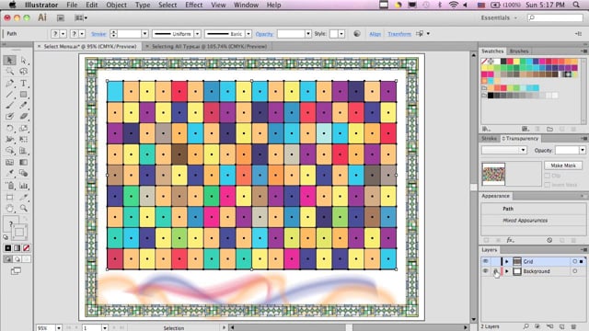
Task: Select the Eraser tool
Action: click(x=24, y=117)
